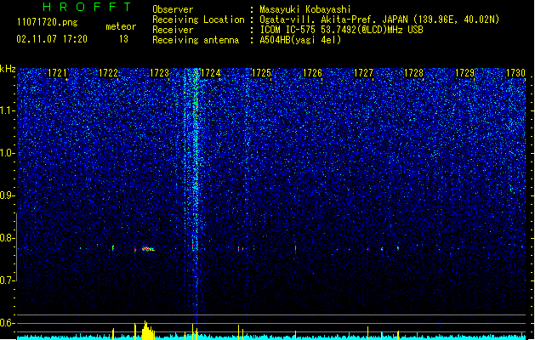
Task: Click the 1725 time marker
Action: [261, 73]
